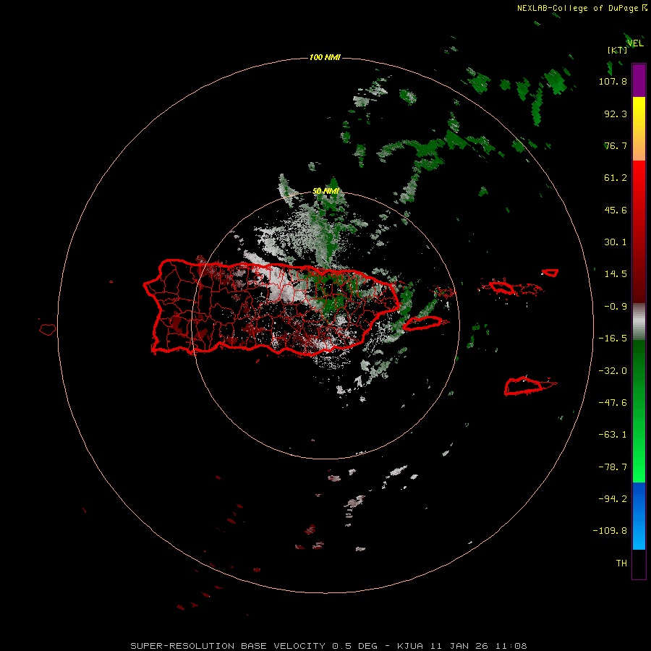Click the Vieques island outline
This screenshot has height=651, width=651.
coord(422,323)
